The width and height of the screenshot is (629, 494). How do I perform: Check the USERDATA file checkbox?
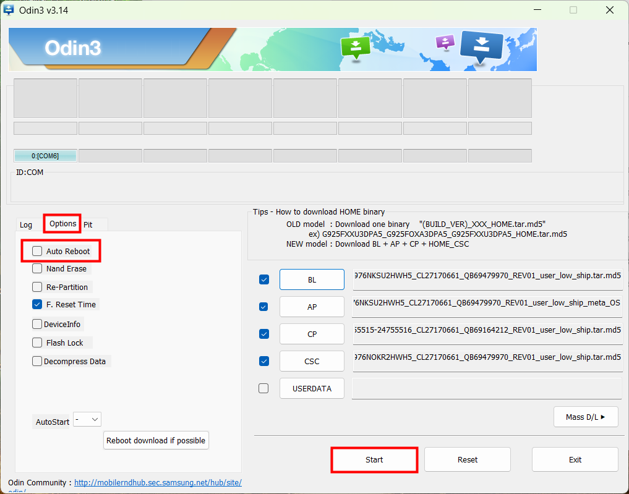point(263,388)
